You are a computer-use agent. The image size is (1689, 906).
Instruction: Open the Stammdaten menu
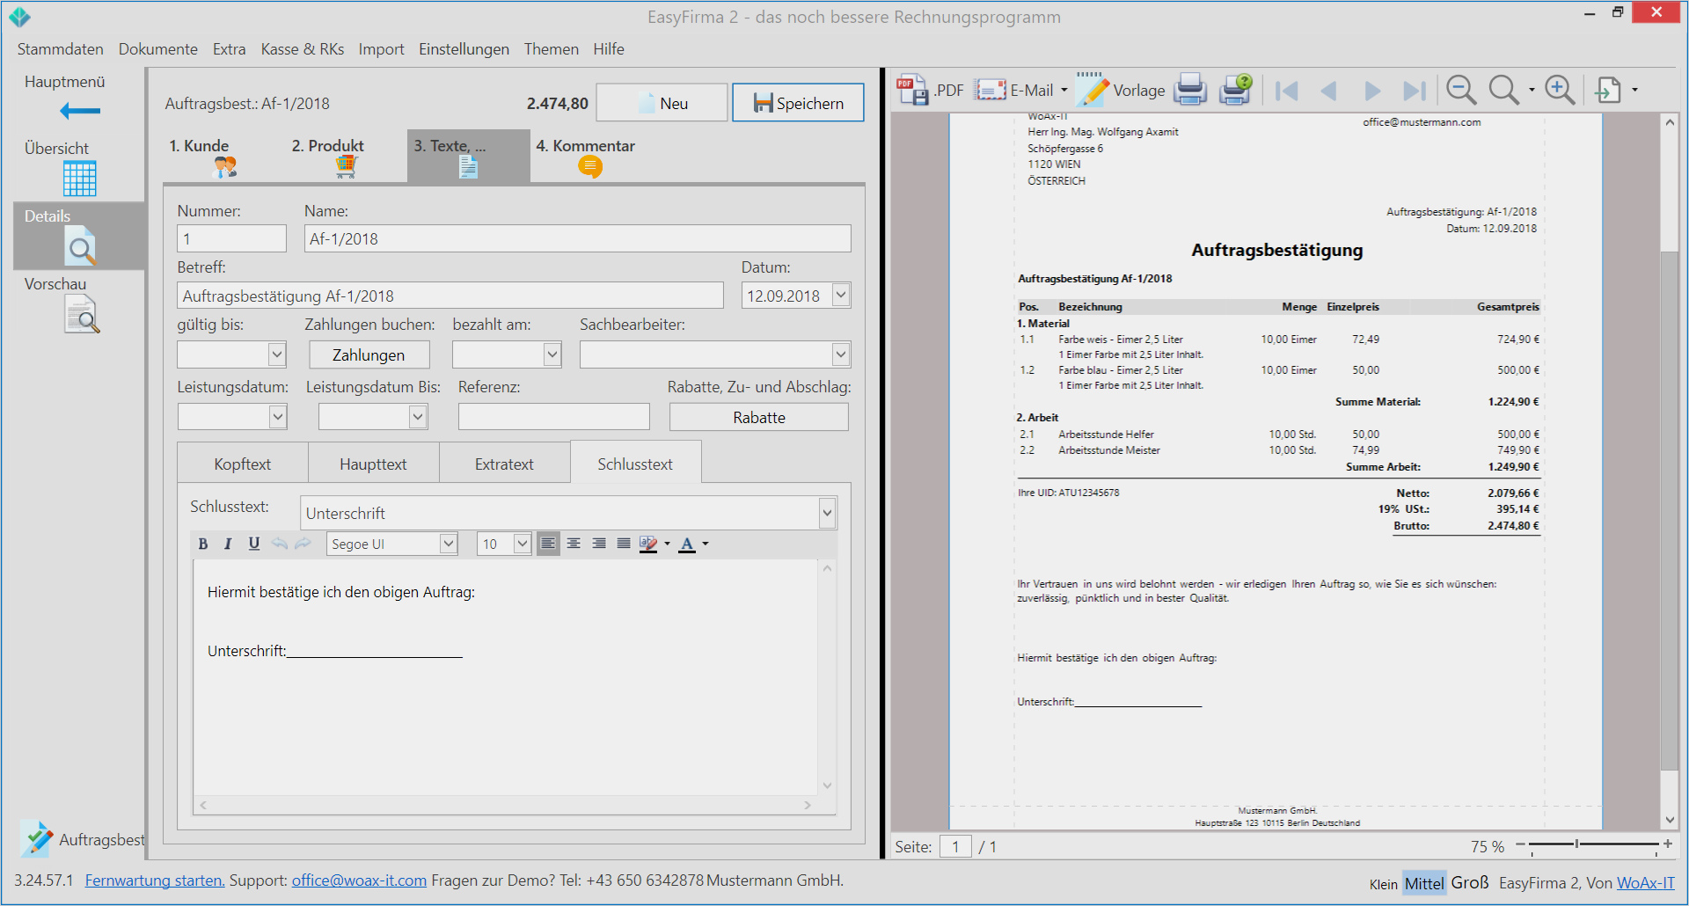(61, 49)
